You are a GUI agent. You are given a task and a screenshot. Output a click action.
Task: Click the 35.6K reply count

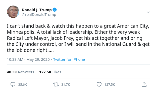[23, 85]
